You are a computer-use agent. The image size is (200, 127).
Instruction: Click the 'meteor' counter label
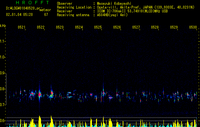[x=45, y=10]
